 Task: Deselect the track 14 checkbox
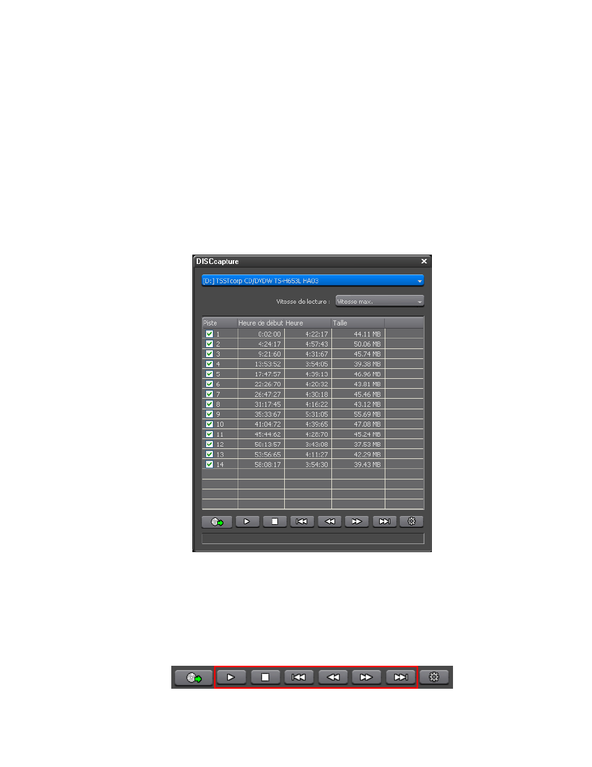(x=209, y=465)
